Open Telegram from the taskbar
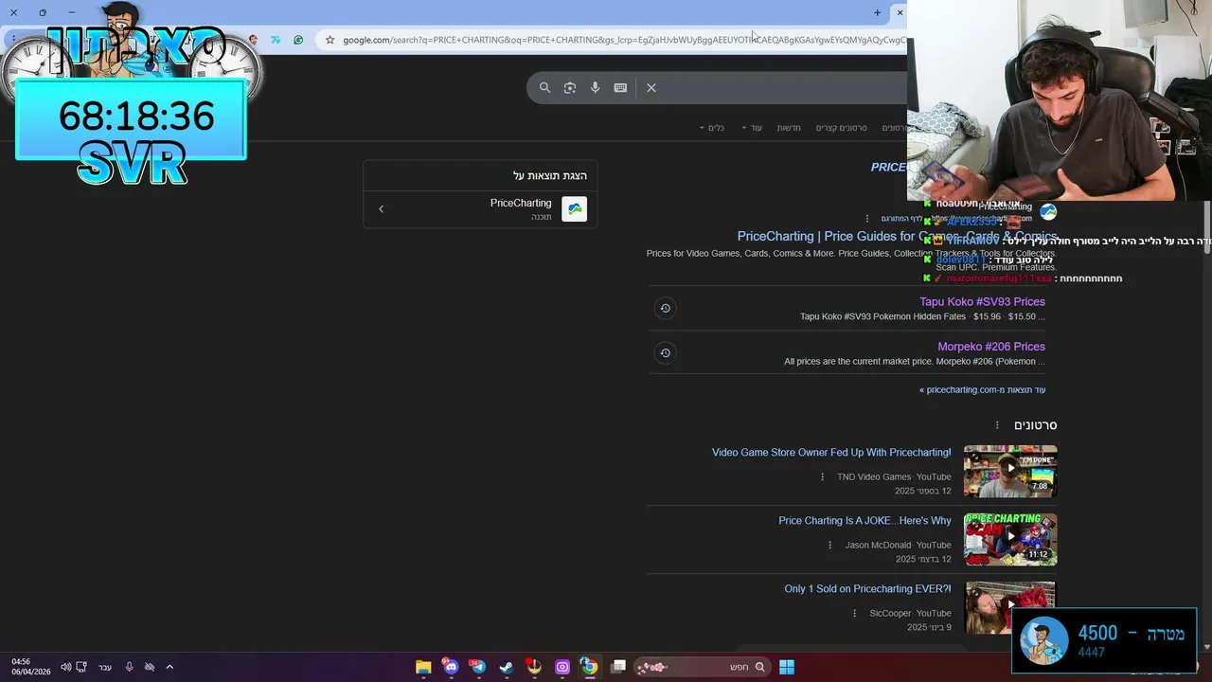This screenshot has height=682, width=1212. (x=478, y=667)
